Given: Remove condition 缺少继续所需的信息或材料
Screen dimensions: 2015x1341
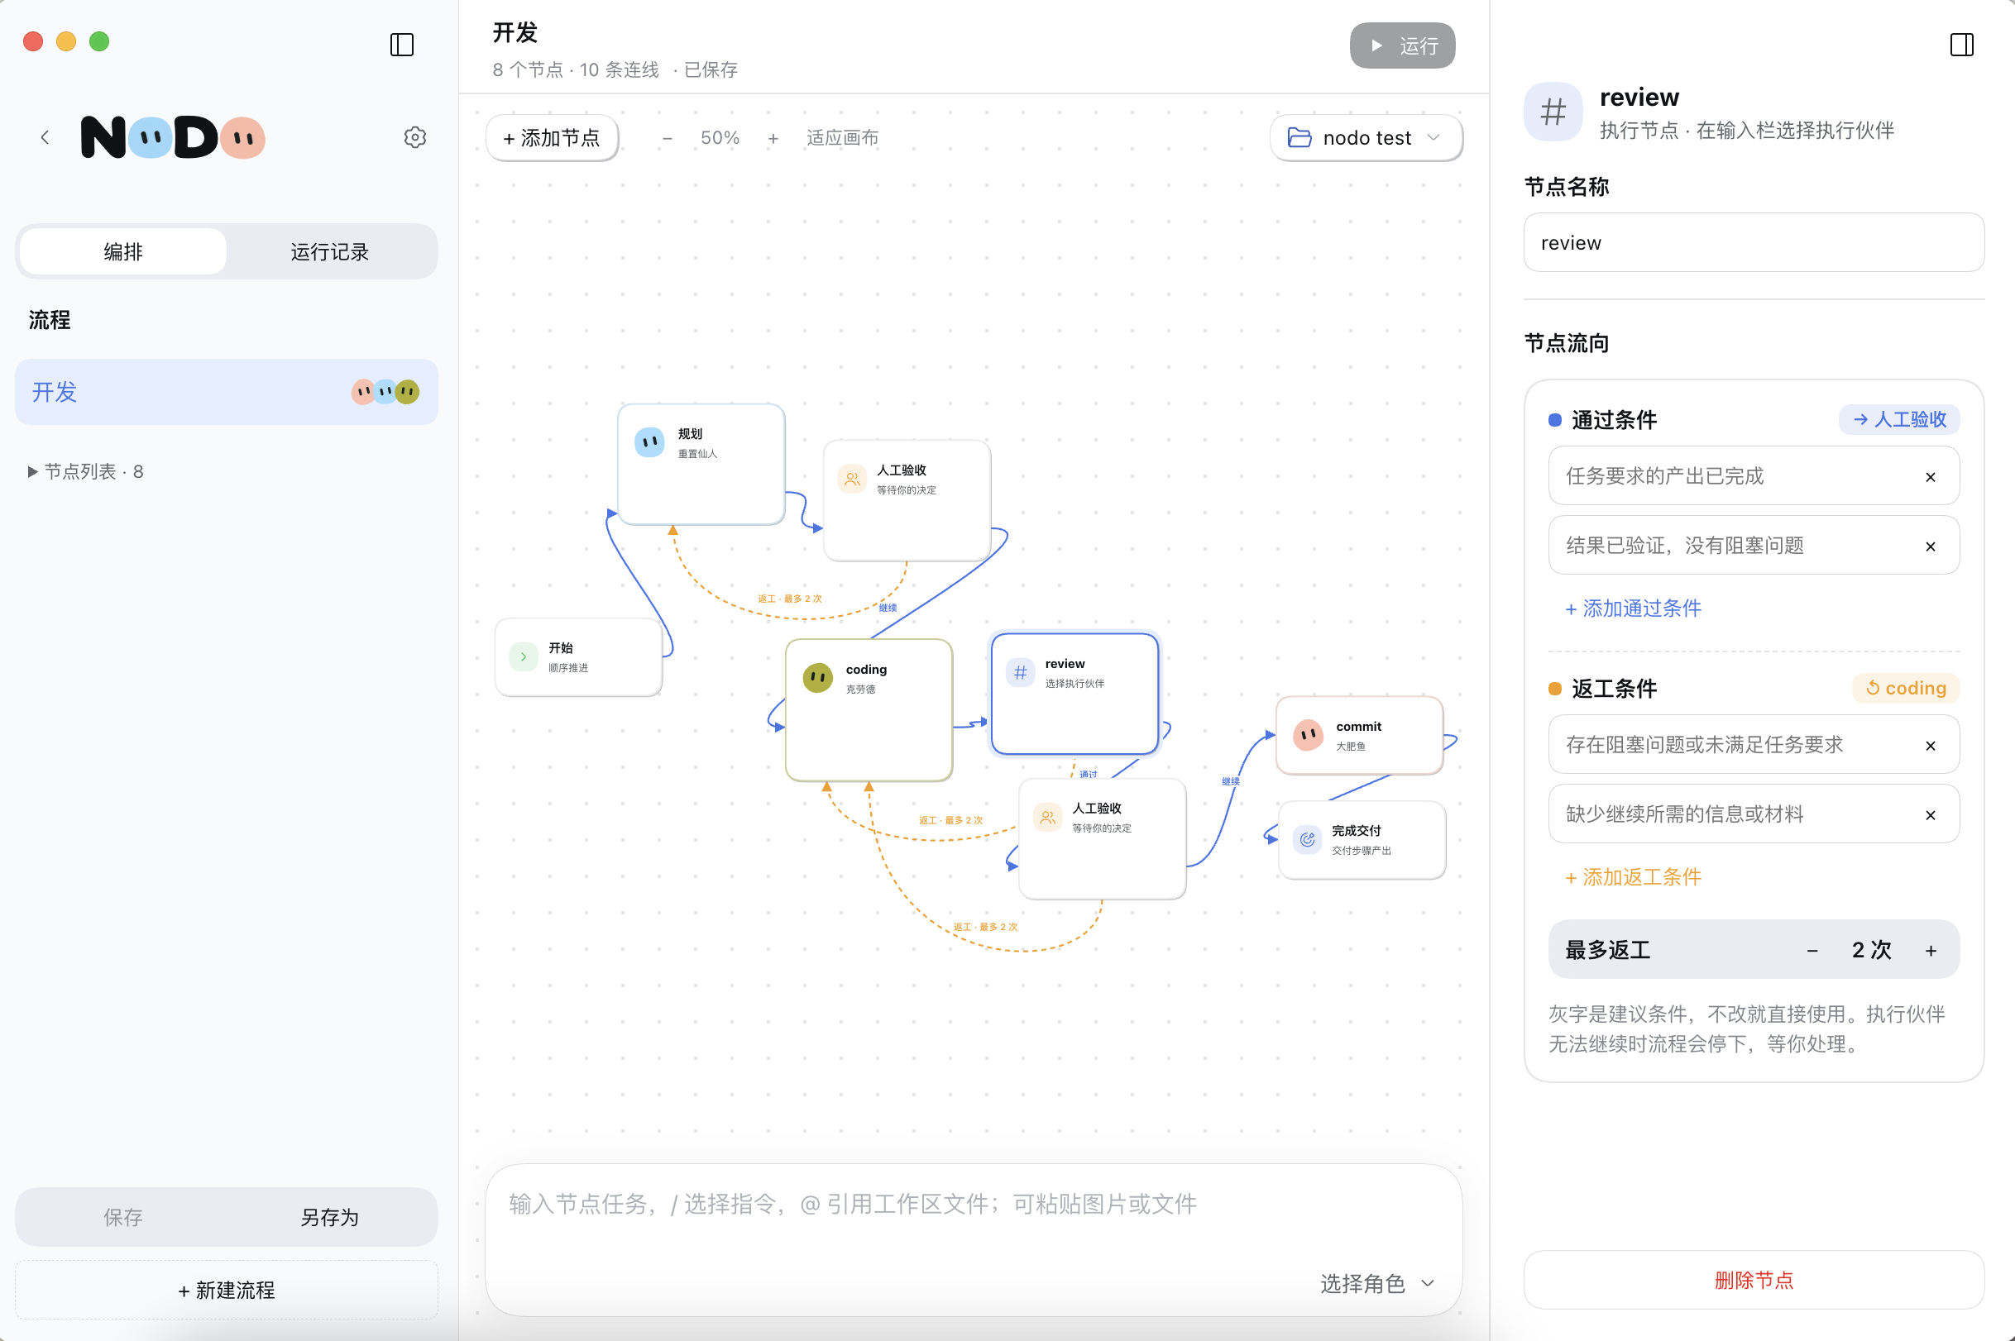Looking at the screenshot, I should [1930, 814].
